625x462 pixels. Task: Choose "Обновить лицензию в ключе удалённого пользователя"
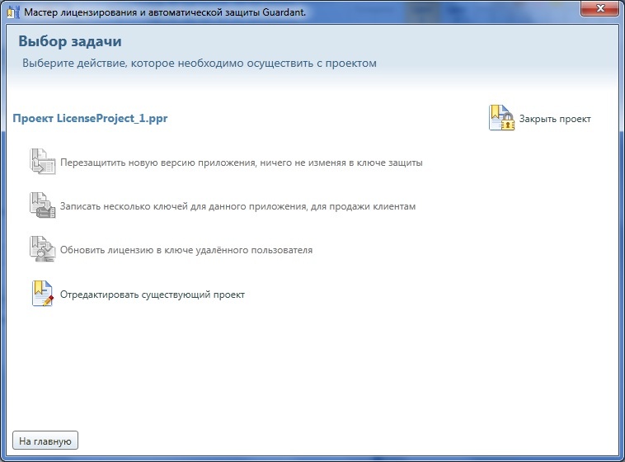tap(186, 250)
